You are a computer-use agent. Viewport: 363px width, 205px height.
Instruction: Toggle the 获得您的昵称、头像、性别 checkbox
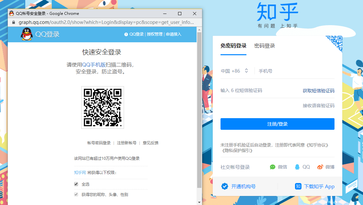[77, 194]
